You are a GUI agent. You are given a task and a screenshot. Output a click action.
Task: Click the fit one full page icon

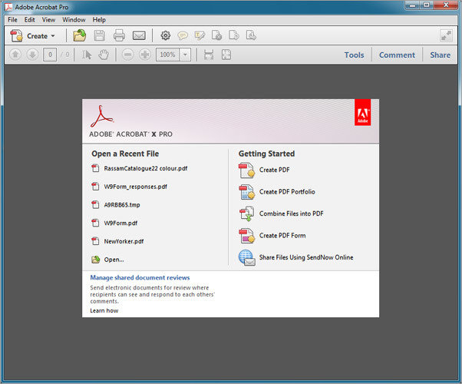(x=226, y=55)
